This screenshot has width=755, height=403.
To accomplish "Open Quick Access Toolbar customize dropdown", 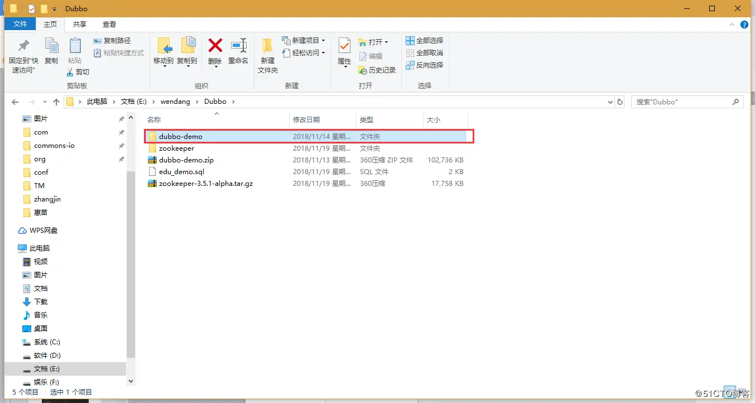I will (54, 9).
